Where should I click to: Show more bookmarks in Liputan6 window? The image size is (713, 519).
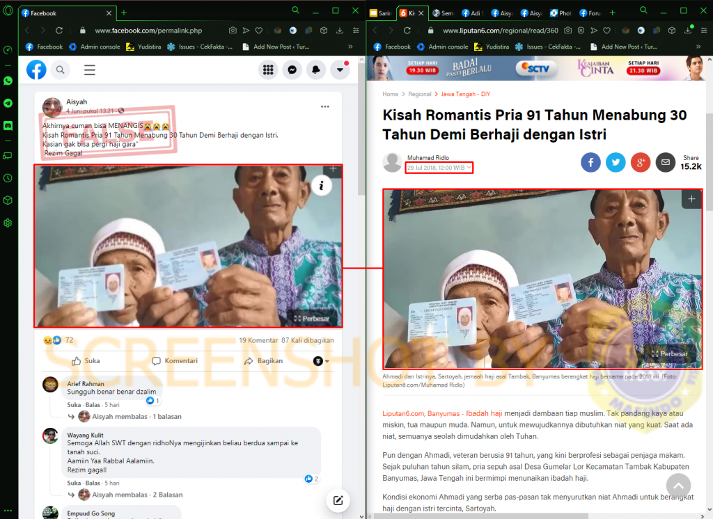(x=698, y=47)
